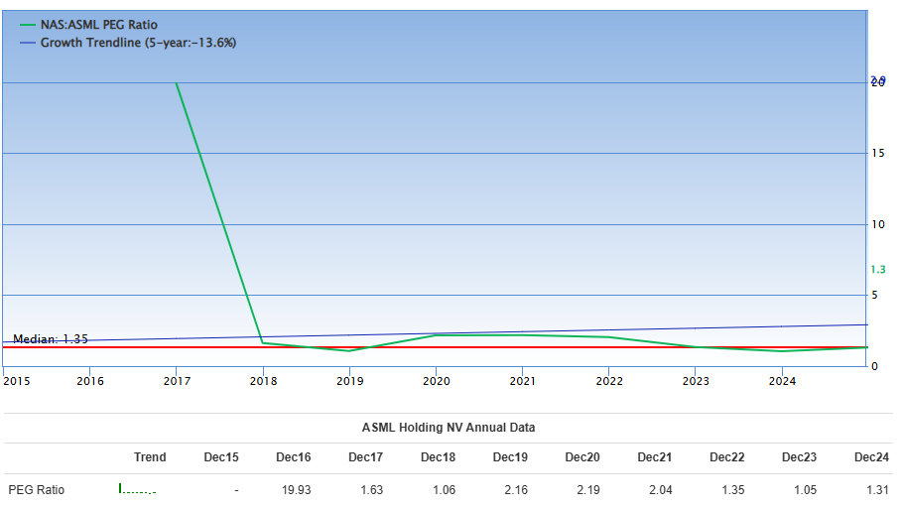
Task: Click the Dec16 column header
Action: point(293,457)
